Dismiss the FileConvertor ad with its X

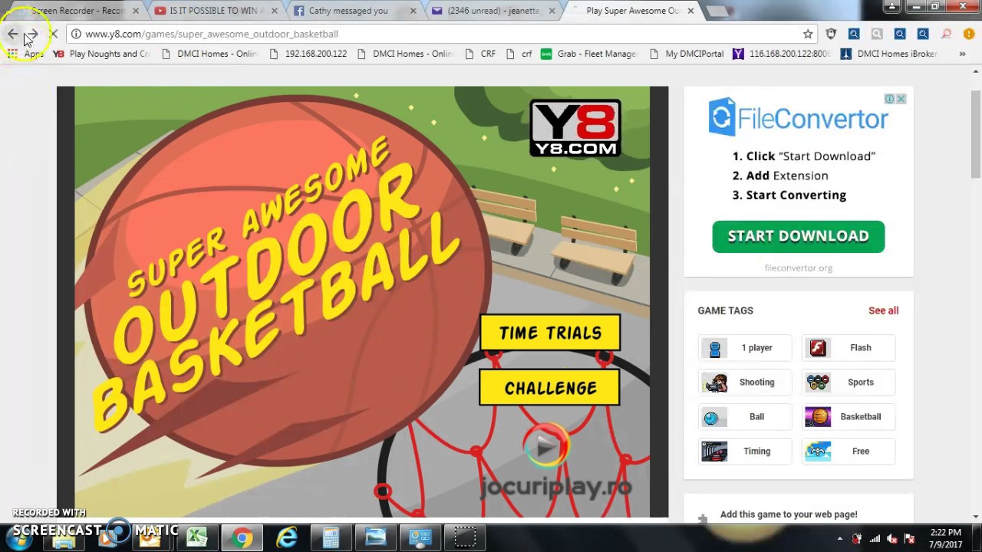click(x=901, y=99)
